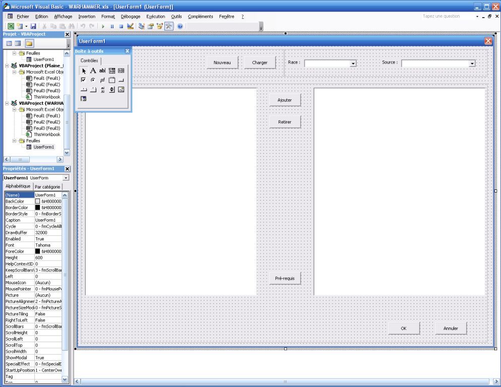Select the CheckBox control in the toolbox
Screen dimensions: 501x387
[83, 80]
